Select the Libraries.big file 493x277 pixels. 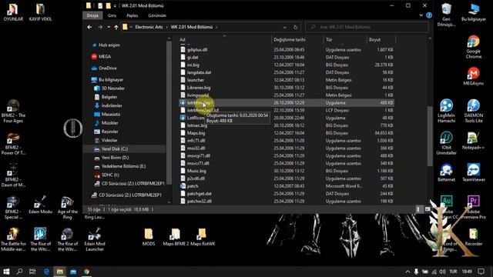pyautogui.click(x=199, y=88)
